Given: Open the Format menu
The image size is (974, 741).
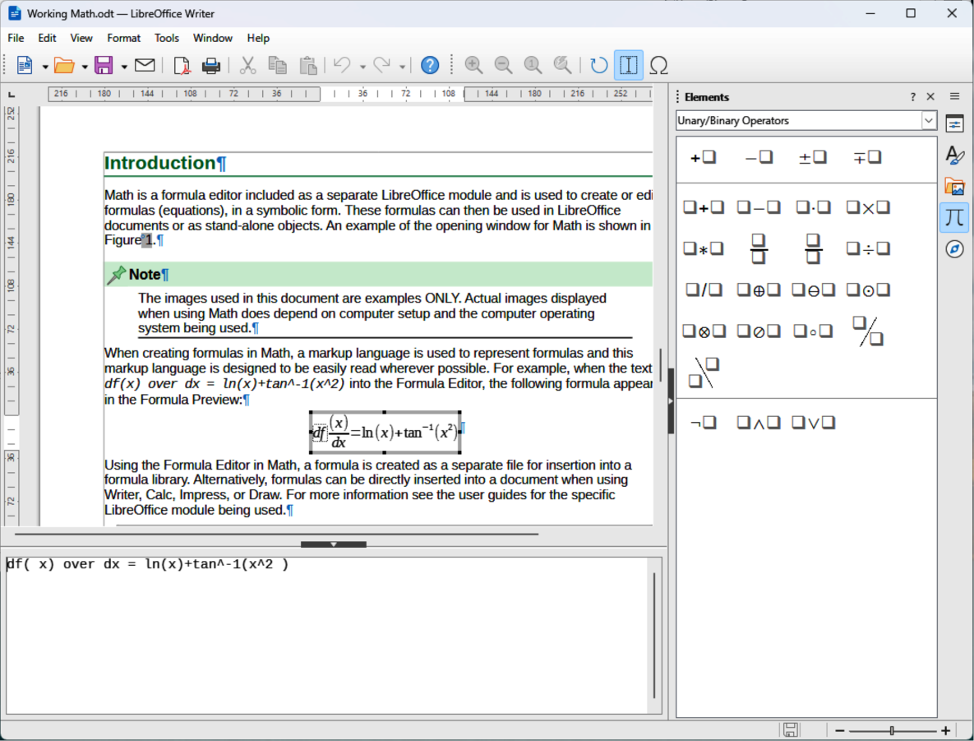Looking at the screenshot, I should [x=123, y=38].
